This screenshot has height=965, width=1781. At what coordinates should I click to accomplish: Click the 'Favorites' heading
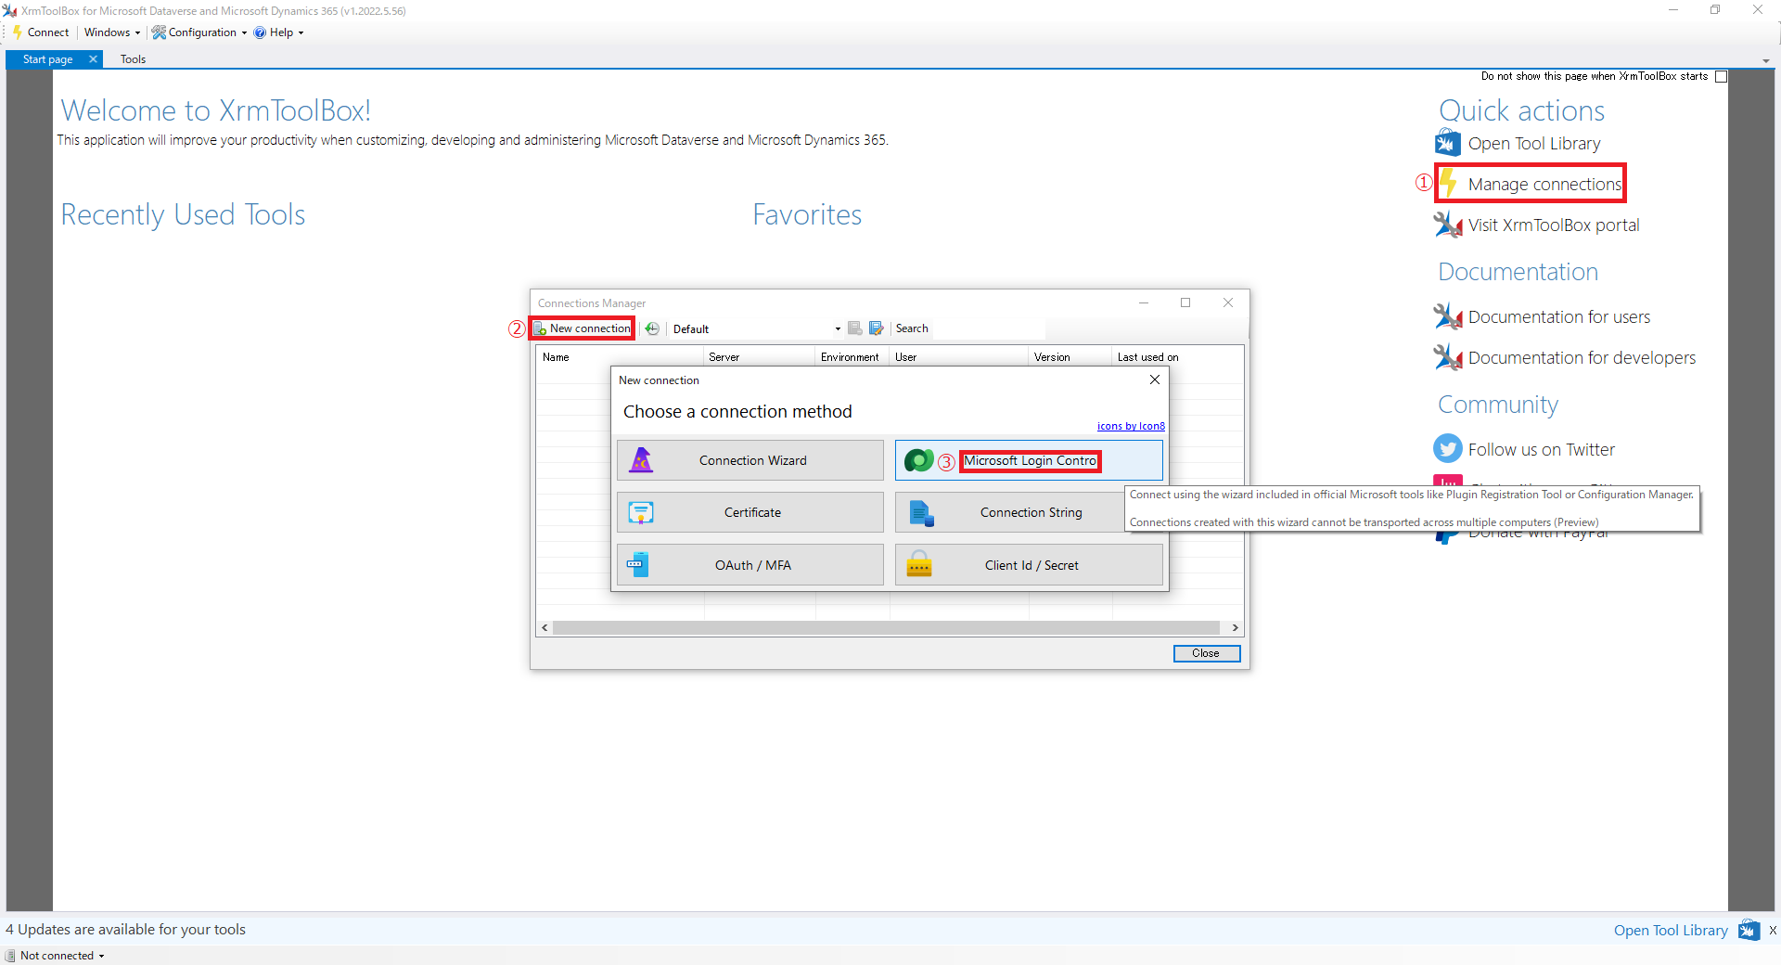coord(807,214)
